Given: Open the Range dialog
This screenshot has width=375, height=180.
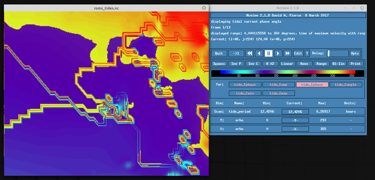Looking at the screenshot, I should point(321,63).
